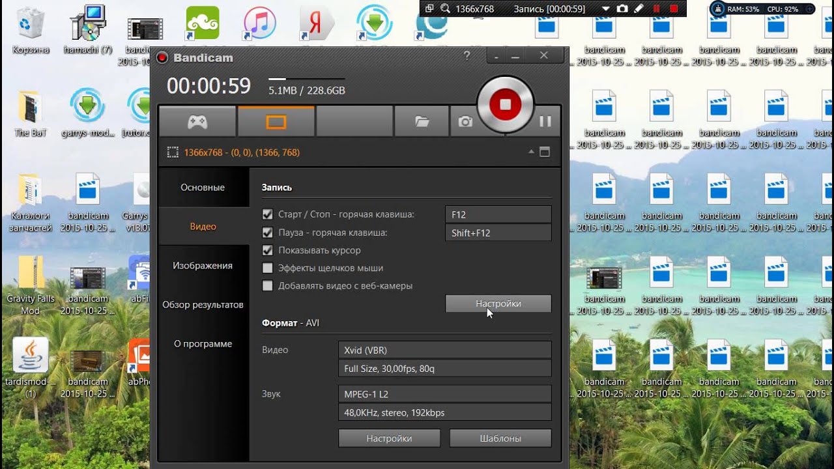The width and height of the screenshot is (834, 469).
Task: Open Обзор результатов sidebar tab
Action: [203, 305]
